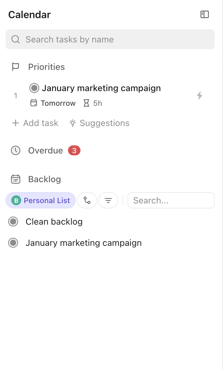Open the backlog filter lines icon

[x=108, y=200]
